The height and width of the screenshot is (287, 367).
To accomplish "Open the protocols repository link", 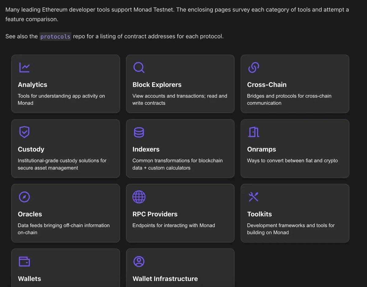I will pos(55,36).
